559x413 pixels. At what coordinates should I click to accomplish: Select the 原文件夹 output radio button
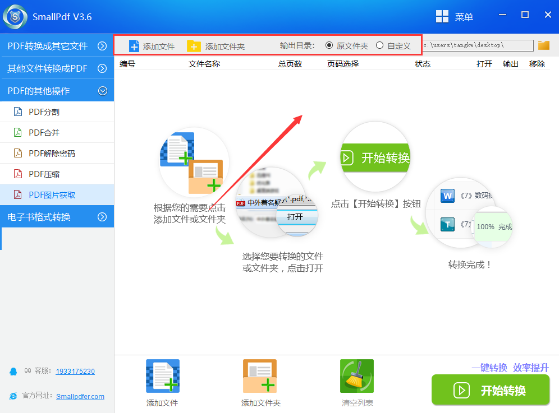coord(329,45)
